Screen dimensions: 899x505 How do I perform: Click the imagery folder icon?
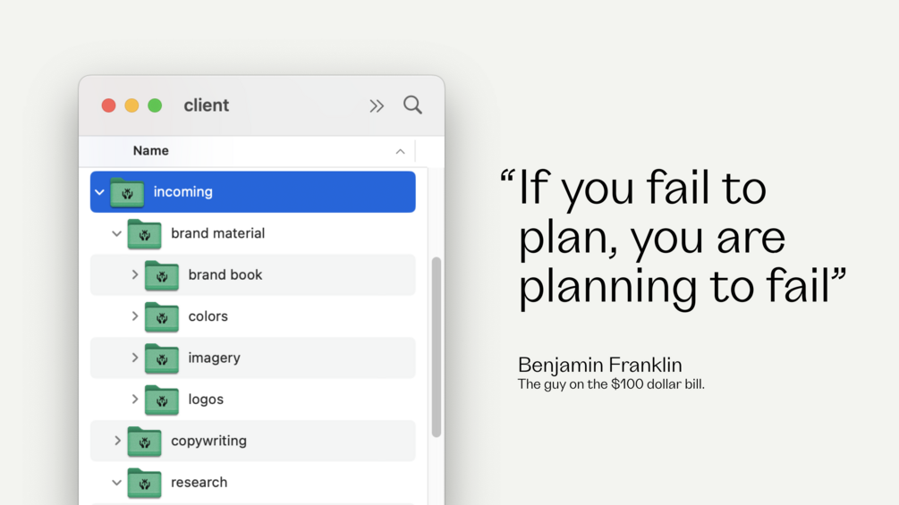click(x=162, y=358)
